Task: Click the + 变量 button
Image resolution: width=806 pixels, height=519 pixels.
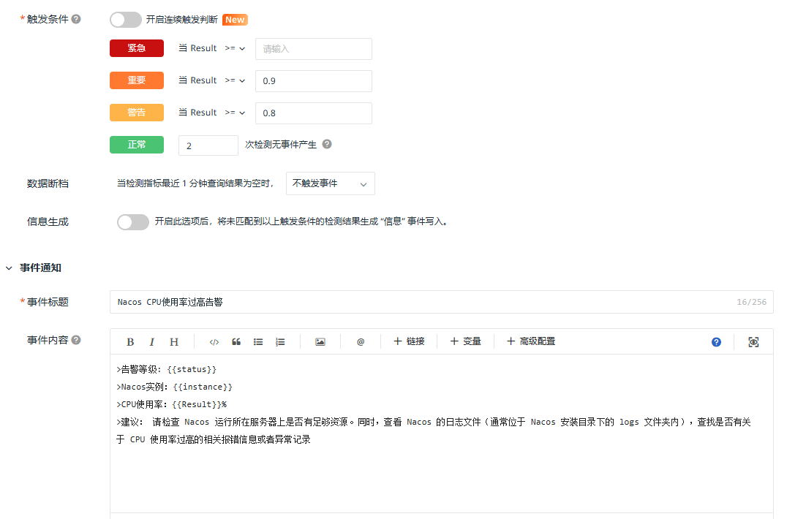Action: coord(466,341)
